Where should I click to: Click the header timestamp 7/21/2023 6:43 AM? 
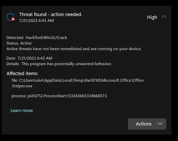(x=36, y=21)
